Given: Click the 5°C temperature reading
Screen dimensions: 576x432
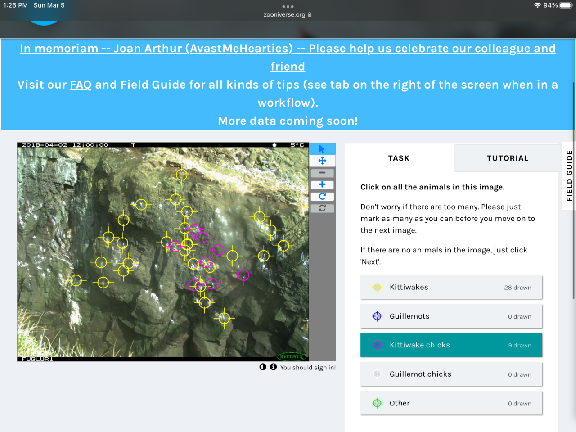Looking at the screenshot, I should pyautogui.click(x=297, y=145).
